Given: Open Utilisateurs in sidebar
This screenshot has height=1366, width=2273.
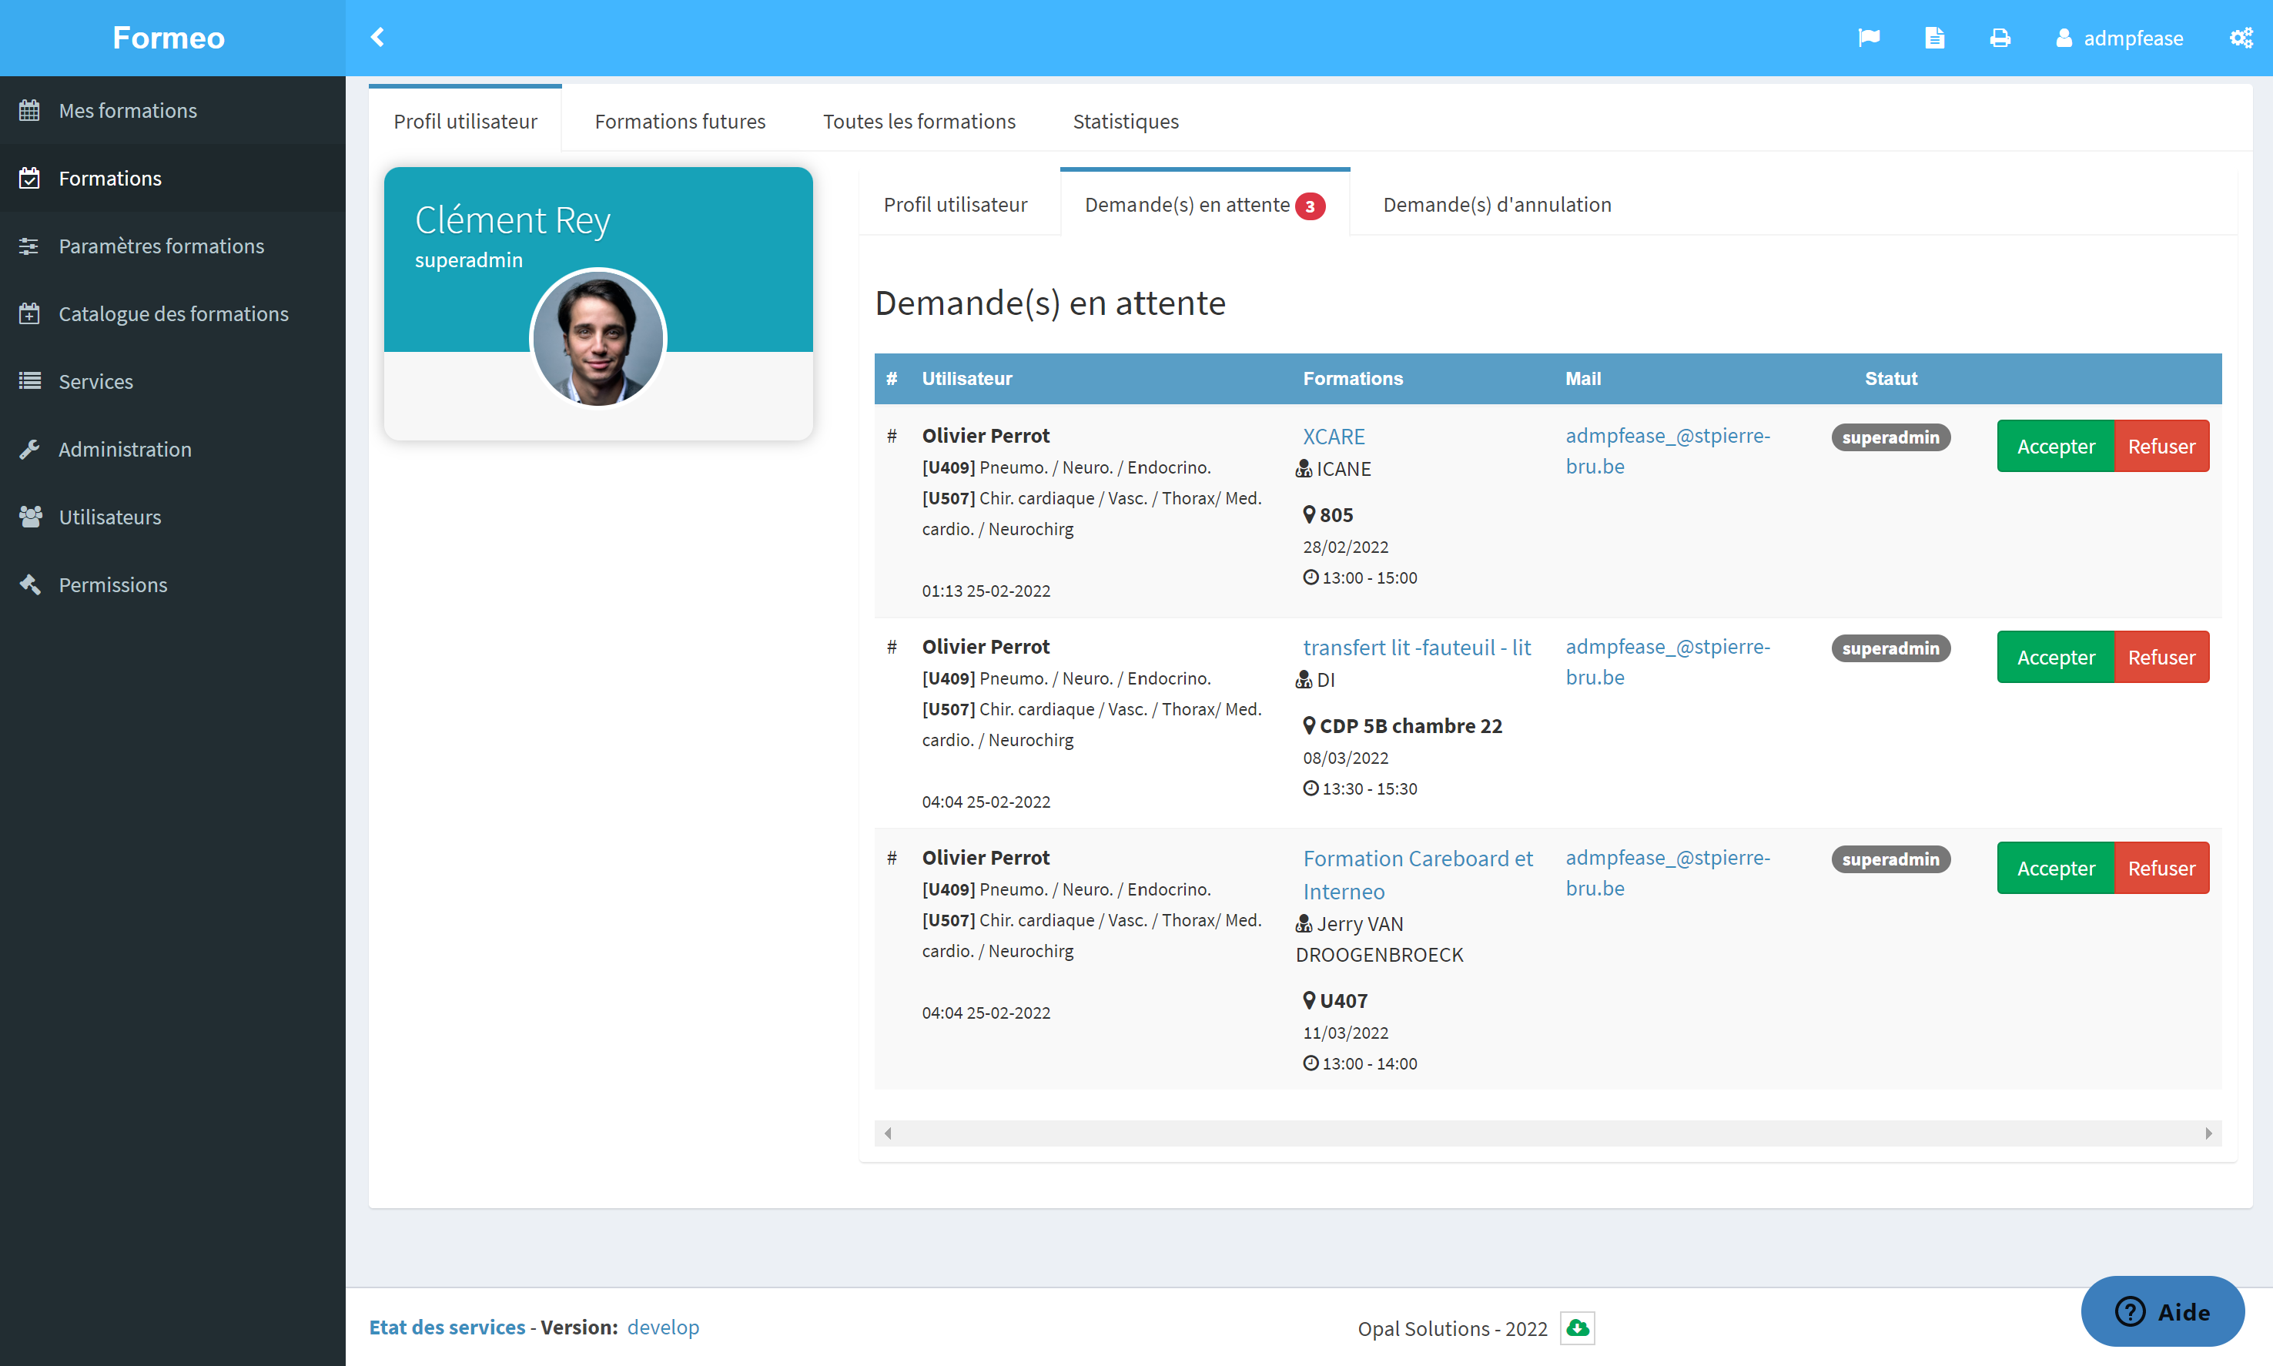Looking at the screenshot, I should [x=173, y=517].
